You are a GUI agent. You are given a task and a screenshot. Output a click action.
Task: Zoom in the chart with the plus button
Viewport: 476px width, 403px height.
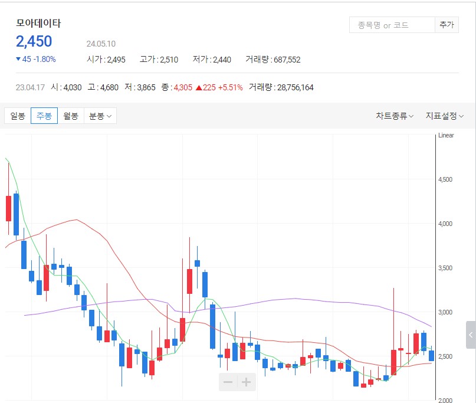(x=247, y=382)
